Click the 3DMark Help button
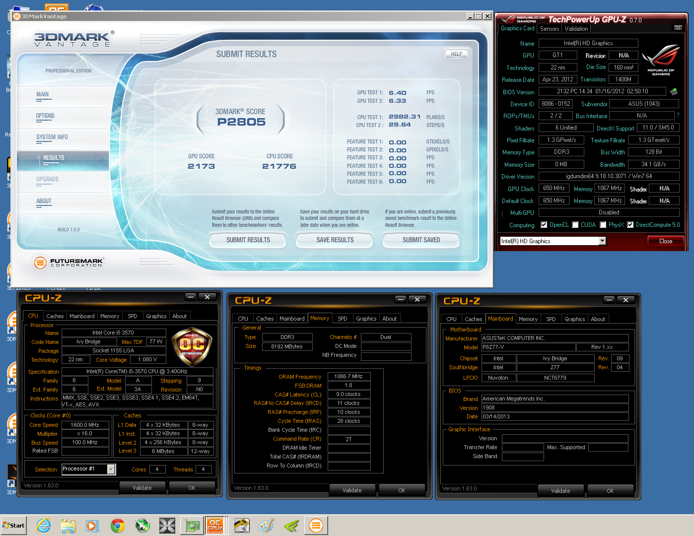Viewport: 694px width, 536px height. tap(456, 54)
